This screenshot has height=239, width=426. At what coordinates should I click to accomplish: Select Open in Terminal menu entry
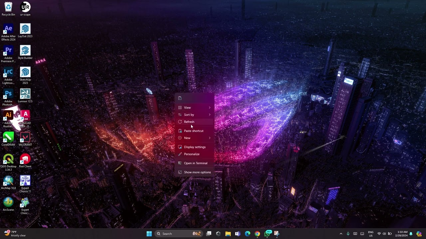click(x=195, y=163)
